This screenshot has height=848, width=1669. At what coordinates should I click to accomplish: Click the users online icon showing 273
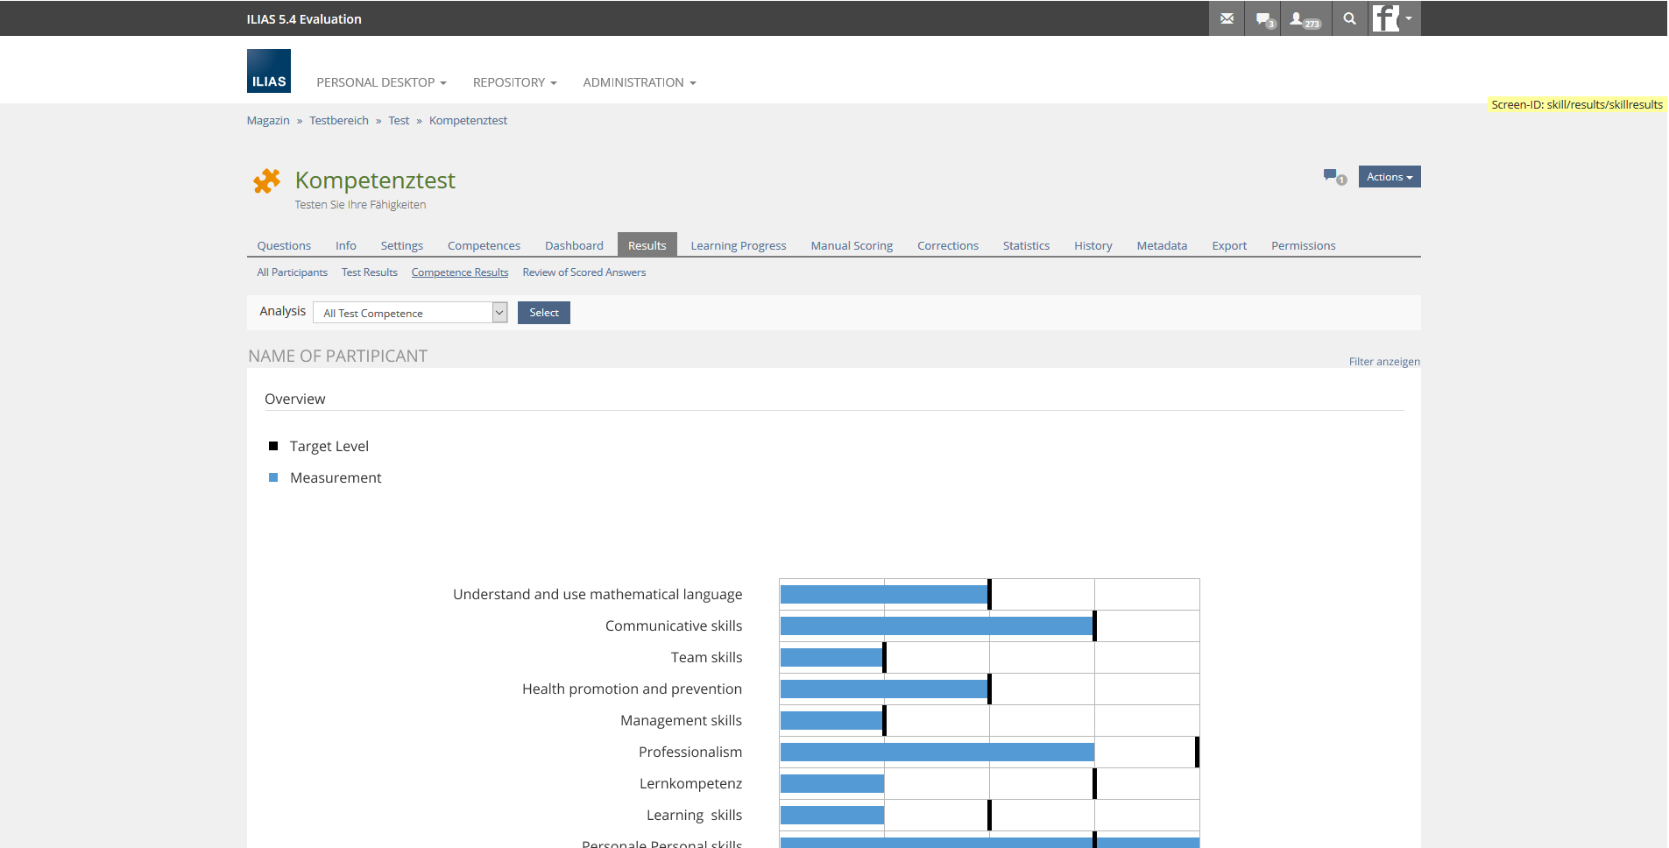1304,18
